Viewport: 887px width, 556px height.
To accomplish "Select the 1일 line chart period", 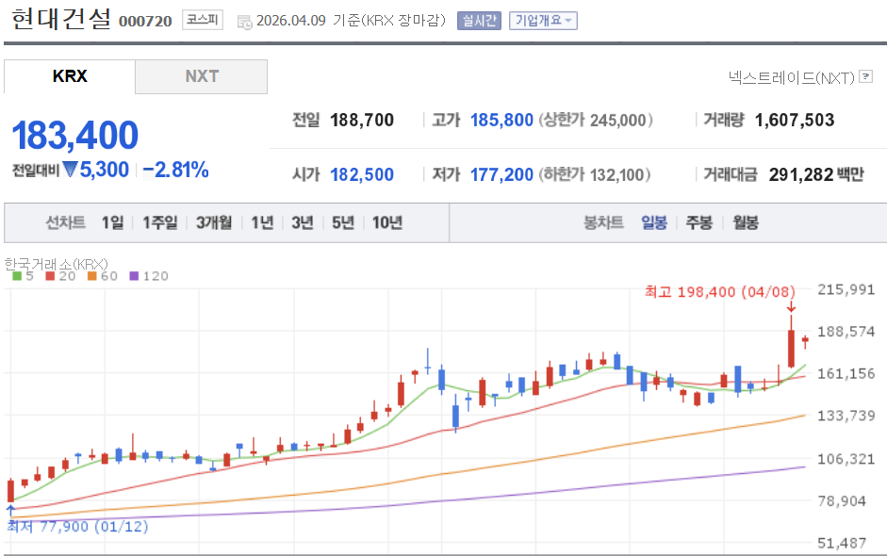I will point(112,222).
